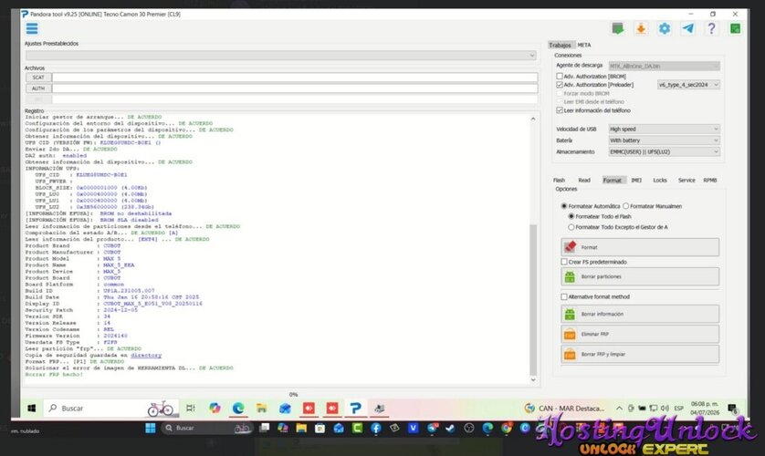The width and height of the screenshot is (765, 456).
Task: Open settings with the blue gear icon
Action: pos(665,28)
